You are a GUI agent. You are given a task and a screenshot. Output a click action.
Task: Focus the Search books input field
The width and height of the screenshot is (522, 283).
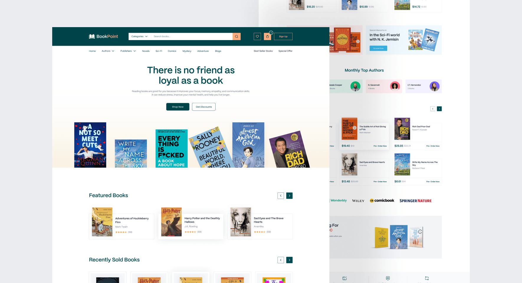point(192,37)
